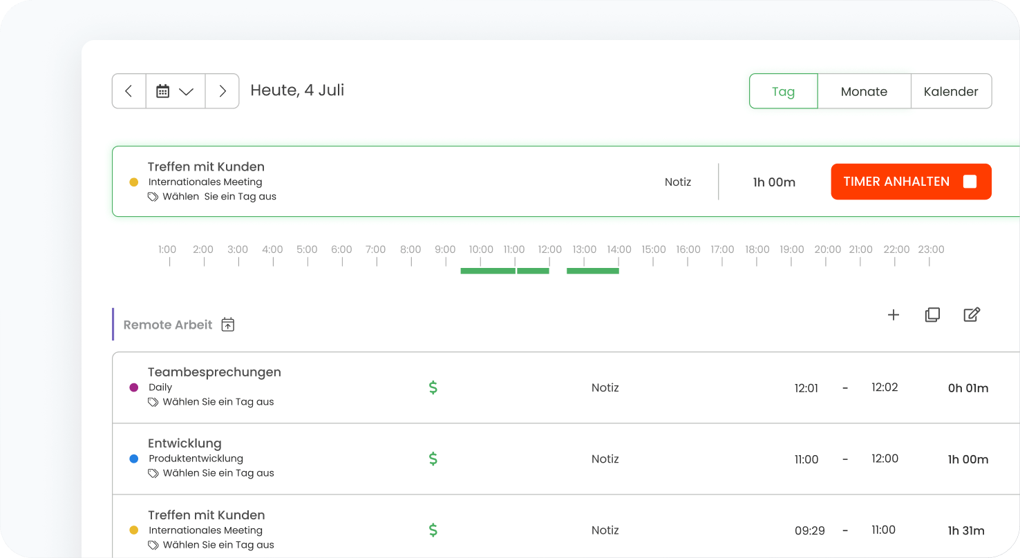Edit the 12:01 start time field

pos(806,388)
